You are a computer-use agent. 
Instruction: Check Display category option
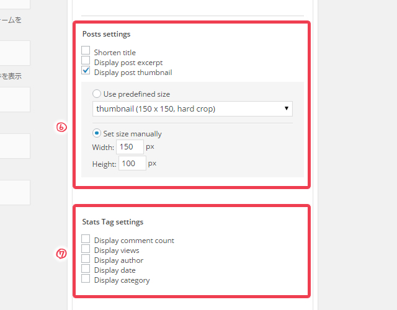click(x=86, y=278)
